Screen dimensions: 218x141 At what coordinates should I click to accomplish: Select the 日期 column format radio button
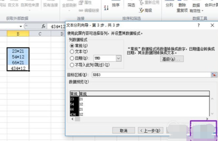point(72,58)
